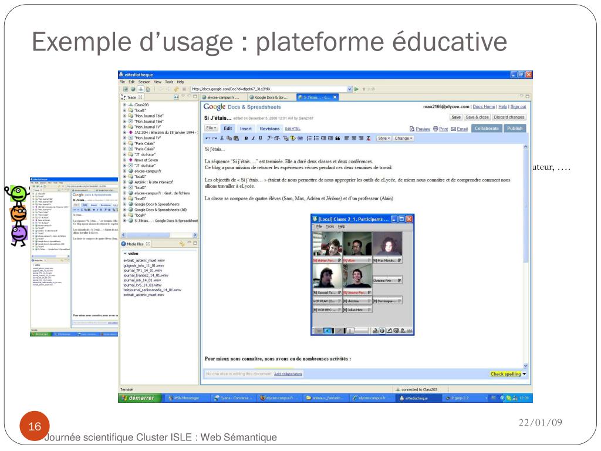This screenshot has width=601, height=451.
Task: Click the Save button
Action: [455, 117]
